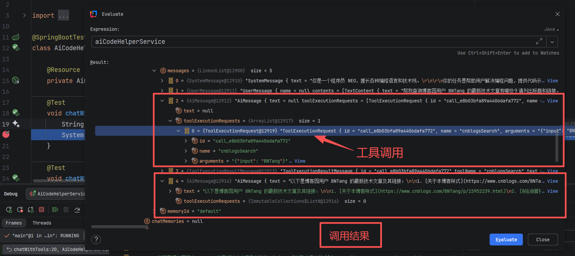The height and width of the screenshot is (256, 575).
Task: Collapse AiMessage@12914 item 4 node
Action: tap(162, 181)
